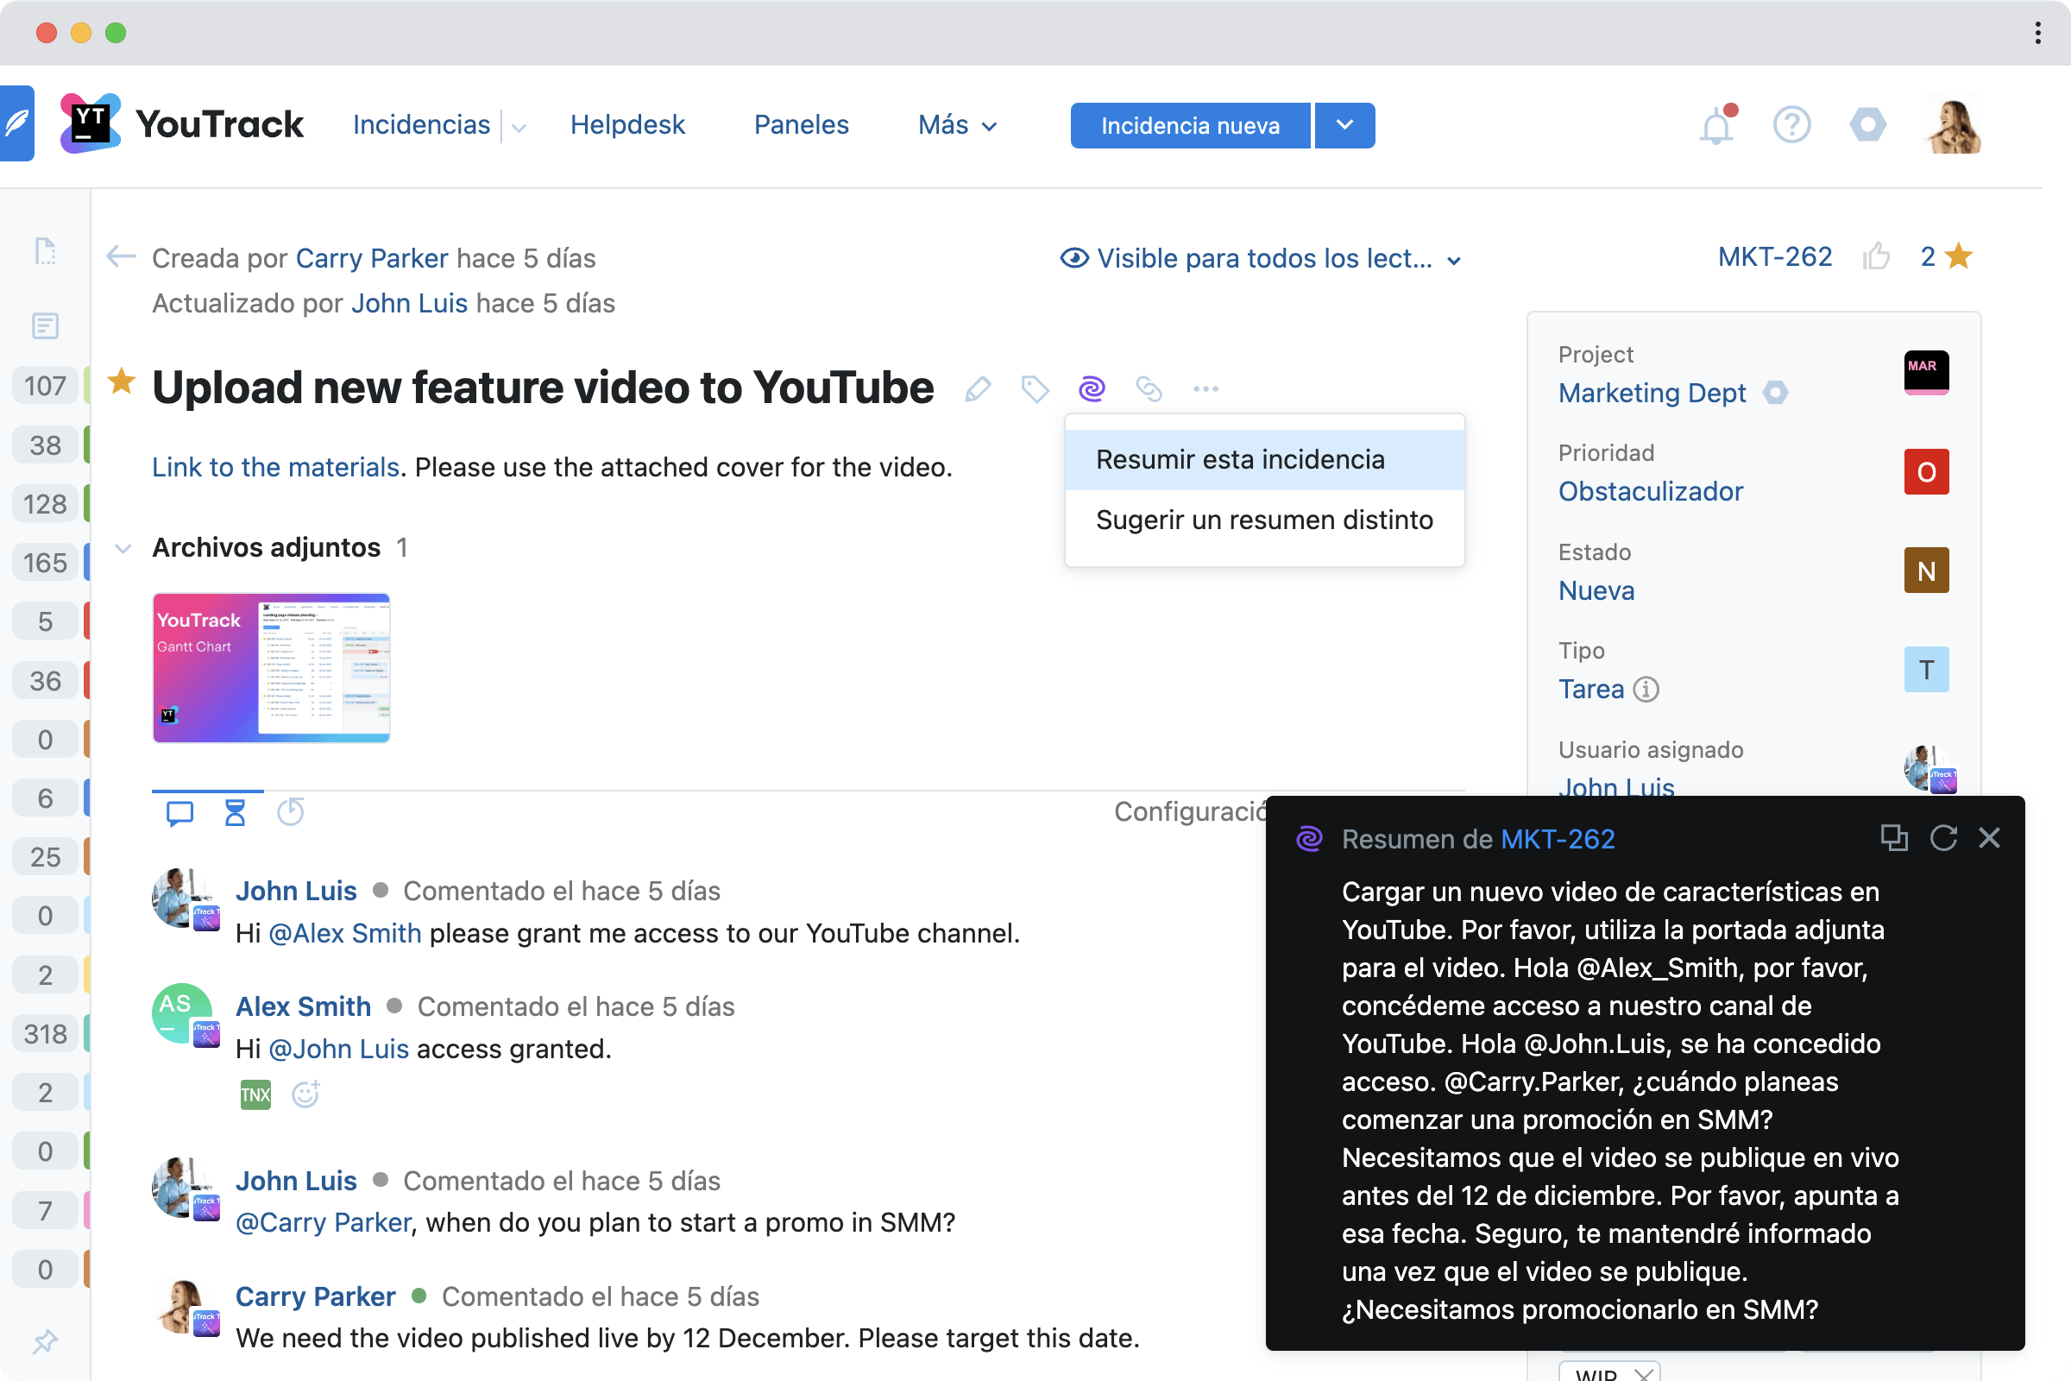Click the orange Obstaculizador priority swatch
2071x1381 pixels.
click(x=1926, y=472)
